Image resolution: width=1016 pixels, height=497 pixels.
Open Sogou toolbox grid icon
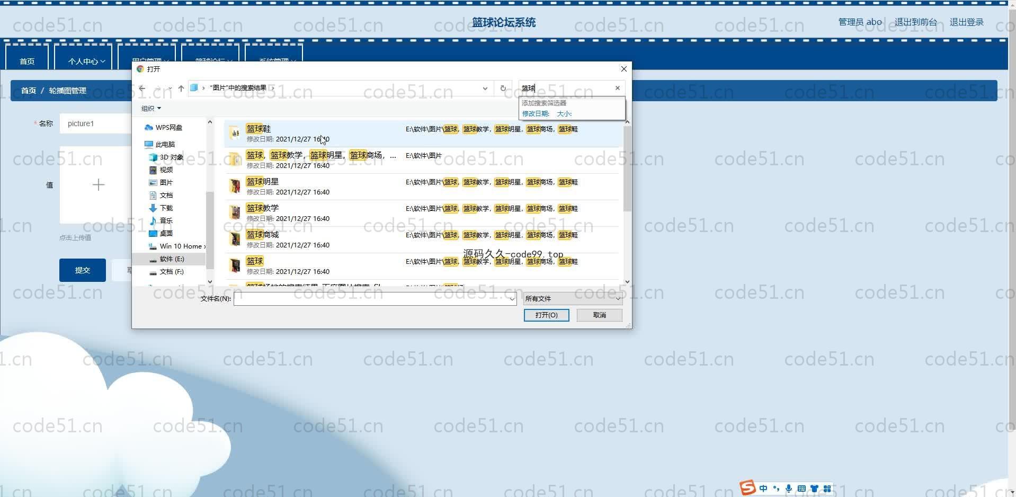coord(827,489)
